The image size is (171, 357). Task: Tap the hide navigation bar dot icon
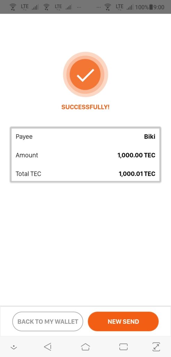[x=14, y=347]
